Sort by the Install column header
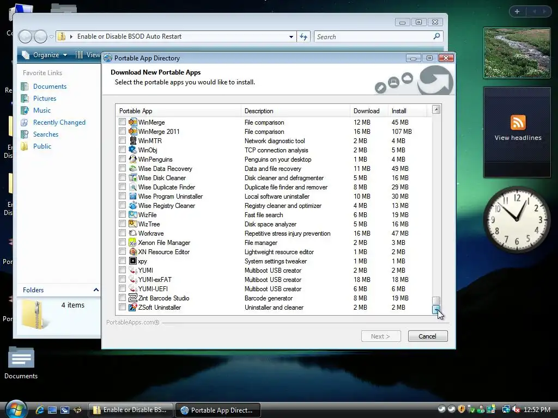Screen dimensions: 558x418 (407, 111)
